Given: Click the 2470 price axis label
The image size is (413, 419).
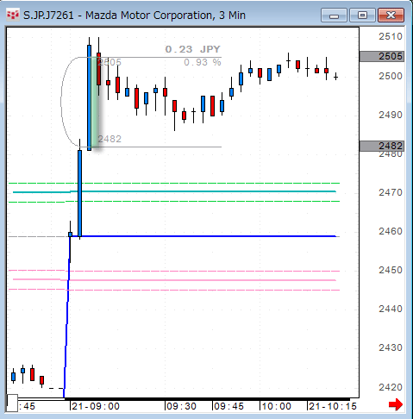Looking at the screenshot, I should [x=391, y=192].
